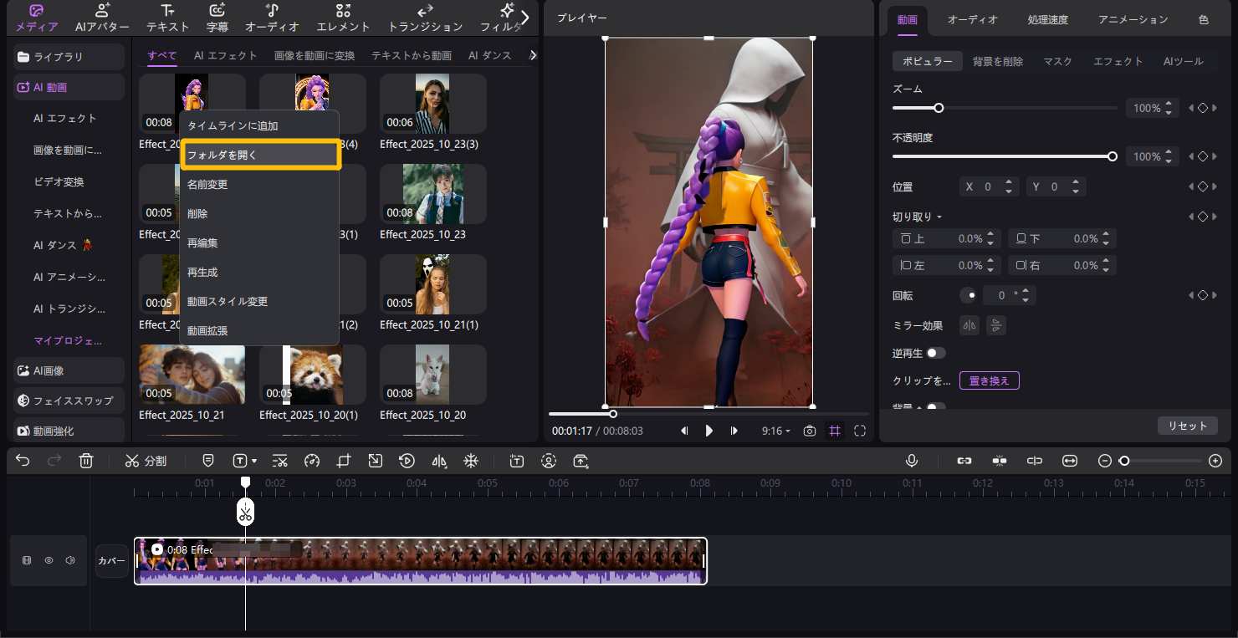Enter fullscreen preview in the player
Screen dimensions: 1238x638
point(859,431)
